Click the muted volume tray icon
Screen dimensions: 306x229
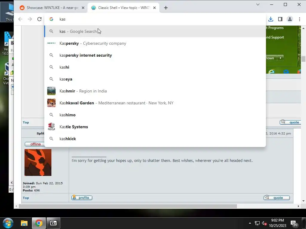pos(264,223)
